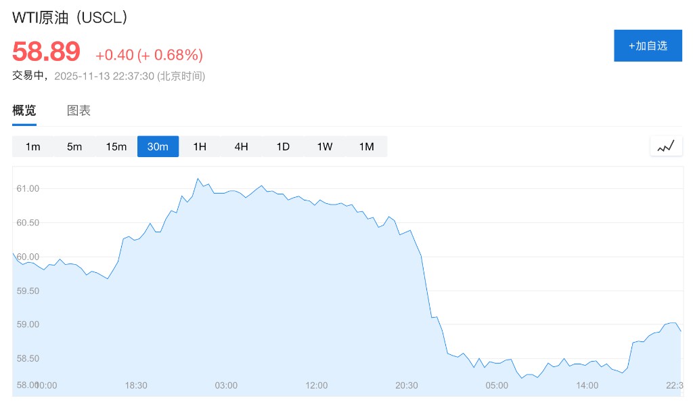Viewport: 693px width, 405px height.
Task: Click the active 30m interval button
Action: 158,147
